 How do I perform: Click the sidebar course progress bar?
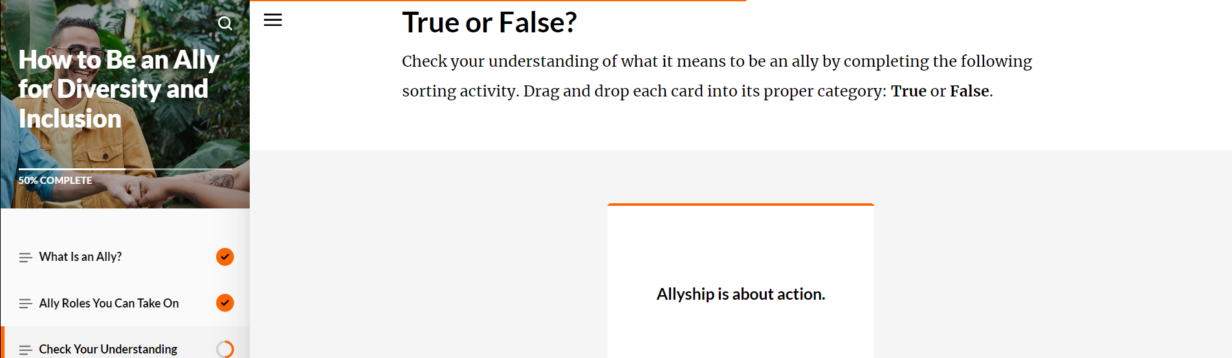[125, 169]
